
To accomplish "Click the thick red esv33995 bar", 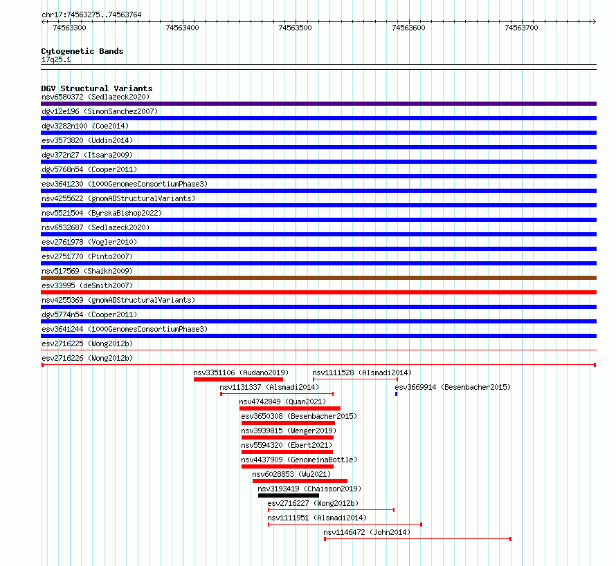I will coord(318,292).
